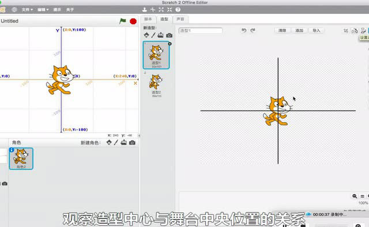Click the cat sprite on the stage

point(61,80)
